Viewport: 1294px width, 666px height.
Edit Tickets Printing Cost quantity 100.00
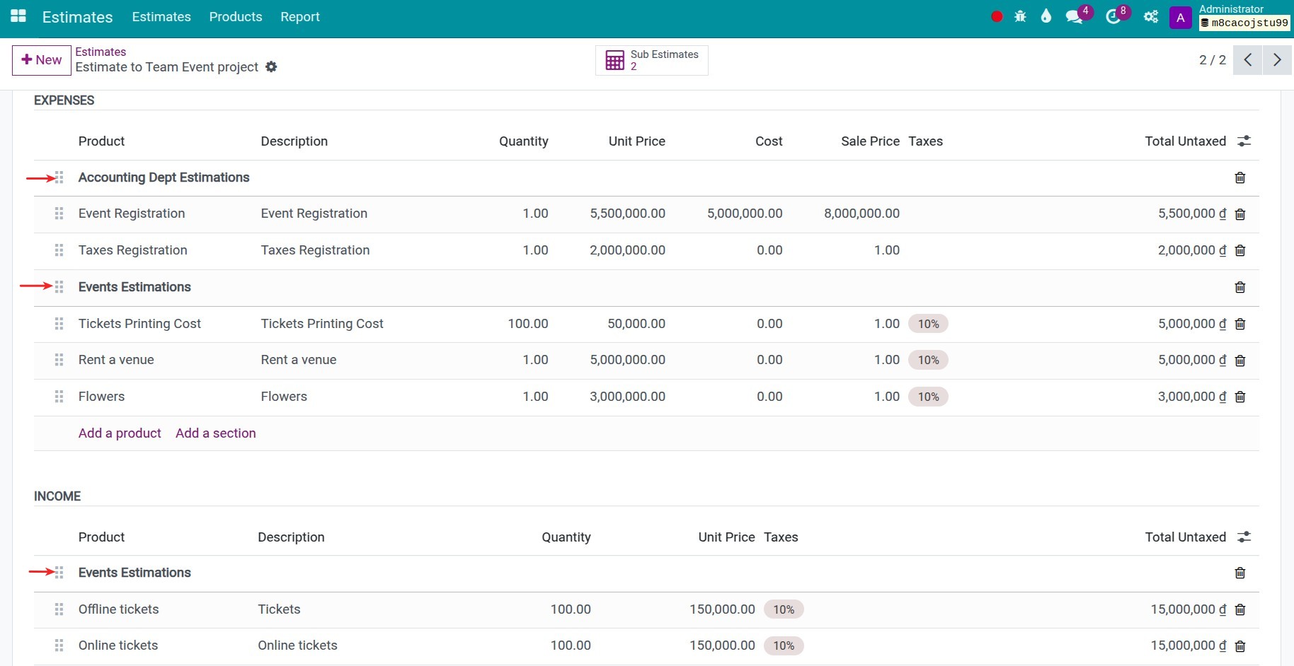click(528, 324)
